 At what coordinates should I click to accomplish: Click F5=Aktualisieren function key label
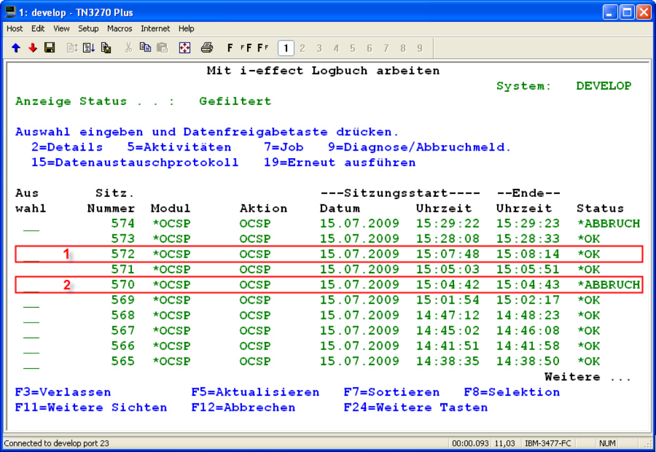click(x=255, y=392)
